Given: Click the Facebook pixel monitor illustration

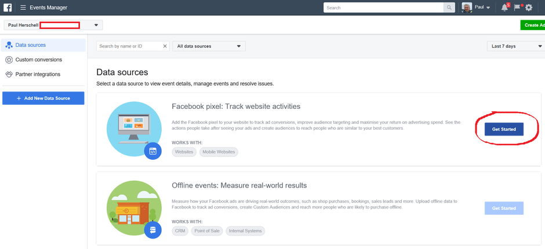Looking at the screenshot, I should click(134, 129).
